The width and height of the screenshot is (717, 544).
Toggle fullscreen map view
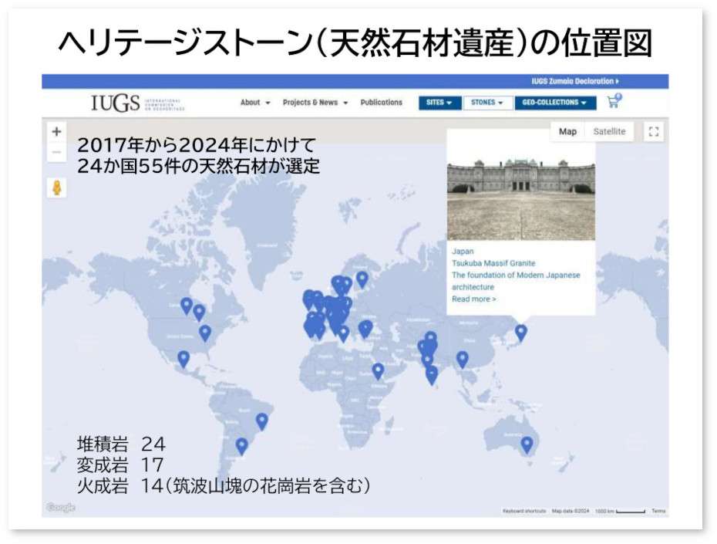(652, 132)
